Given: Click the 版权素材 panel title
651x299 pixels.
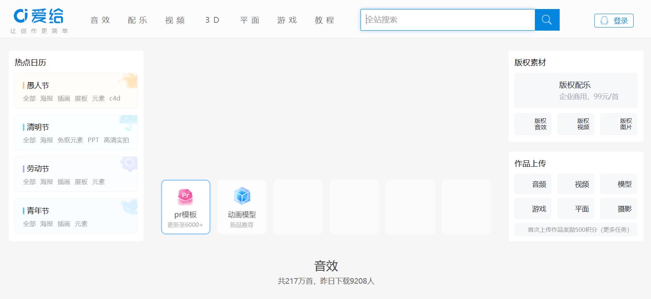Looking at the screenshot, I should point(530,62).
